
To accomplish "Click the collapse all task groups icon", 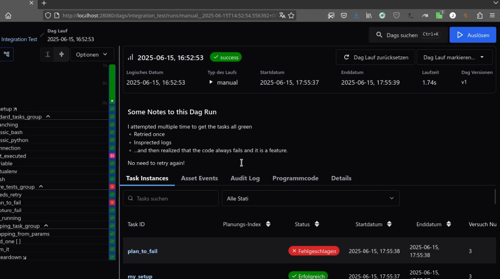I will point(62,54).
